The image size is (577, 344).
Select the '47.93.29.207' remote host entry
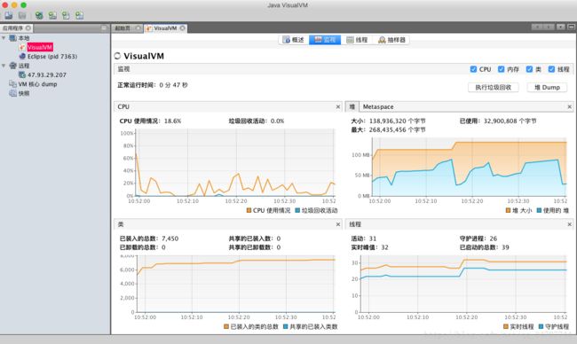click(x=47, y=74)
